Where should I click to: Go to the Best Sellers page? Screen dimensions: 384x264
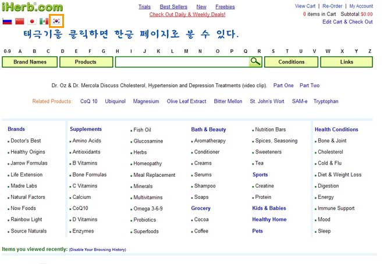(x=173, y=7)
